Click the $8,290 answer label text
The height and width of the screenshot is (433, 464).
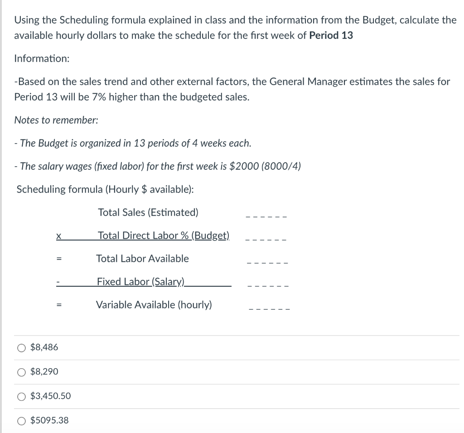coord(44,371)
